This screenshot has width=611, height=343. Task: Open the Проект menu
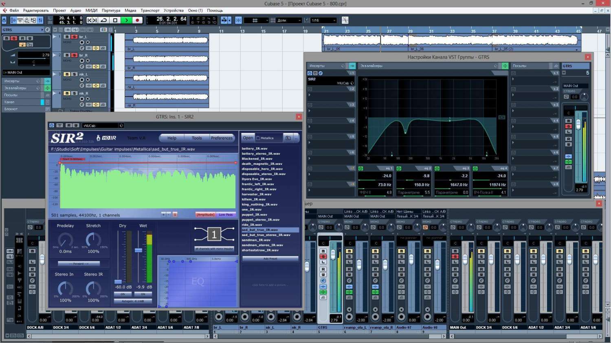point(59,11)
